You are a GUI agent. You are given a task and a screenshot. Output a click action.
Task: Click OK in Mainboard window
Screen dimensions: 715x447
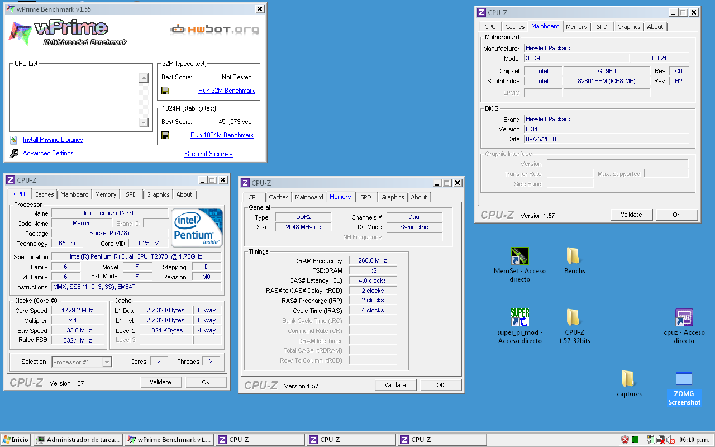(676, 215)
